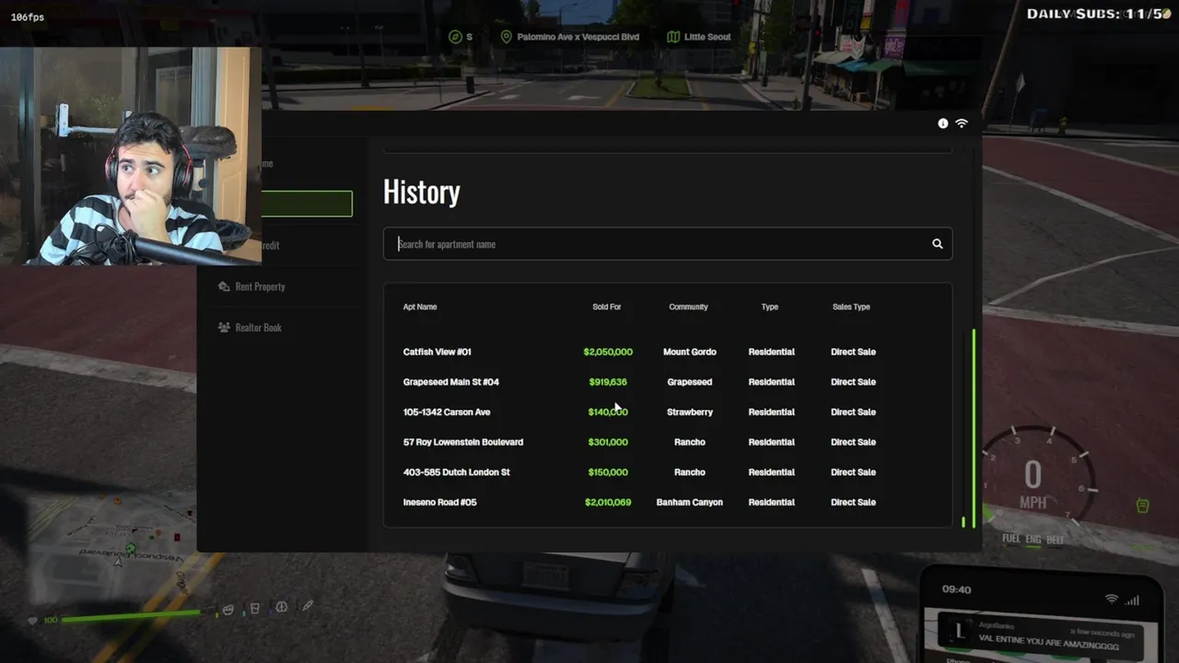Click the phone signal bars icon
Viewport: 1179px width, 663px height.
(1132, 601)
